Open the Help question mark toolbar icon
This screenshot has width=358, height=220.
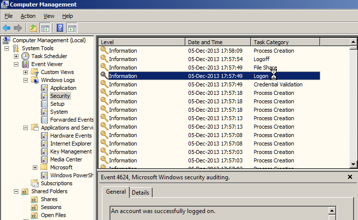click(60, 28)
